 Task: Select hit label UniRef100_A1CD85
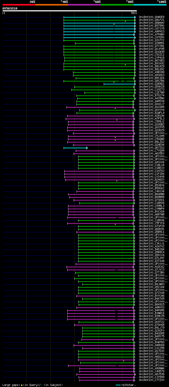click(x=152, y=107)
